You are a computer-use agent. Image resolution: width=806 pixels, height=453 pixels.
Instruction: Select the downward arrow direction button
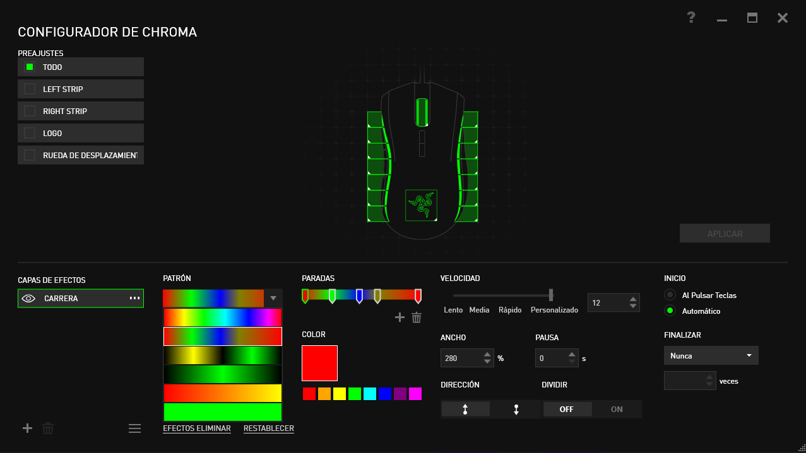click(516, 410)
